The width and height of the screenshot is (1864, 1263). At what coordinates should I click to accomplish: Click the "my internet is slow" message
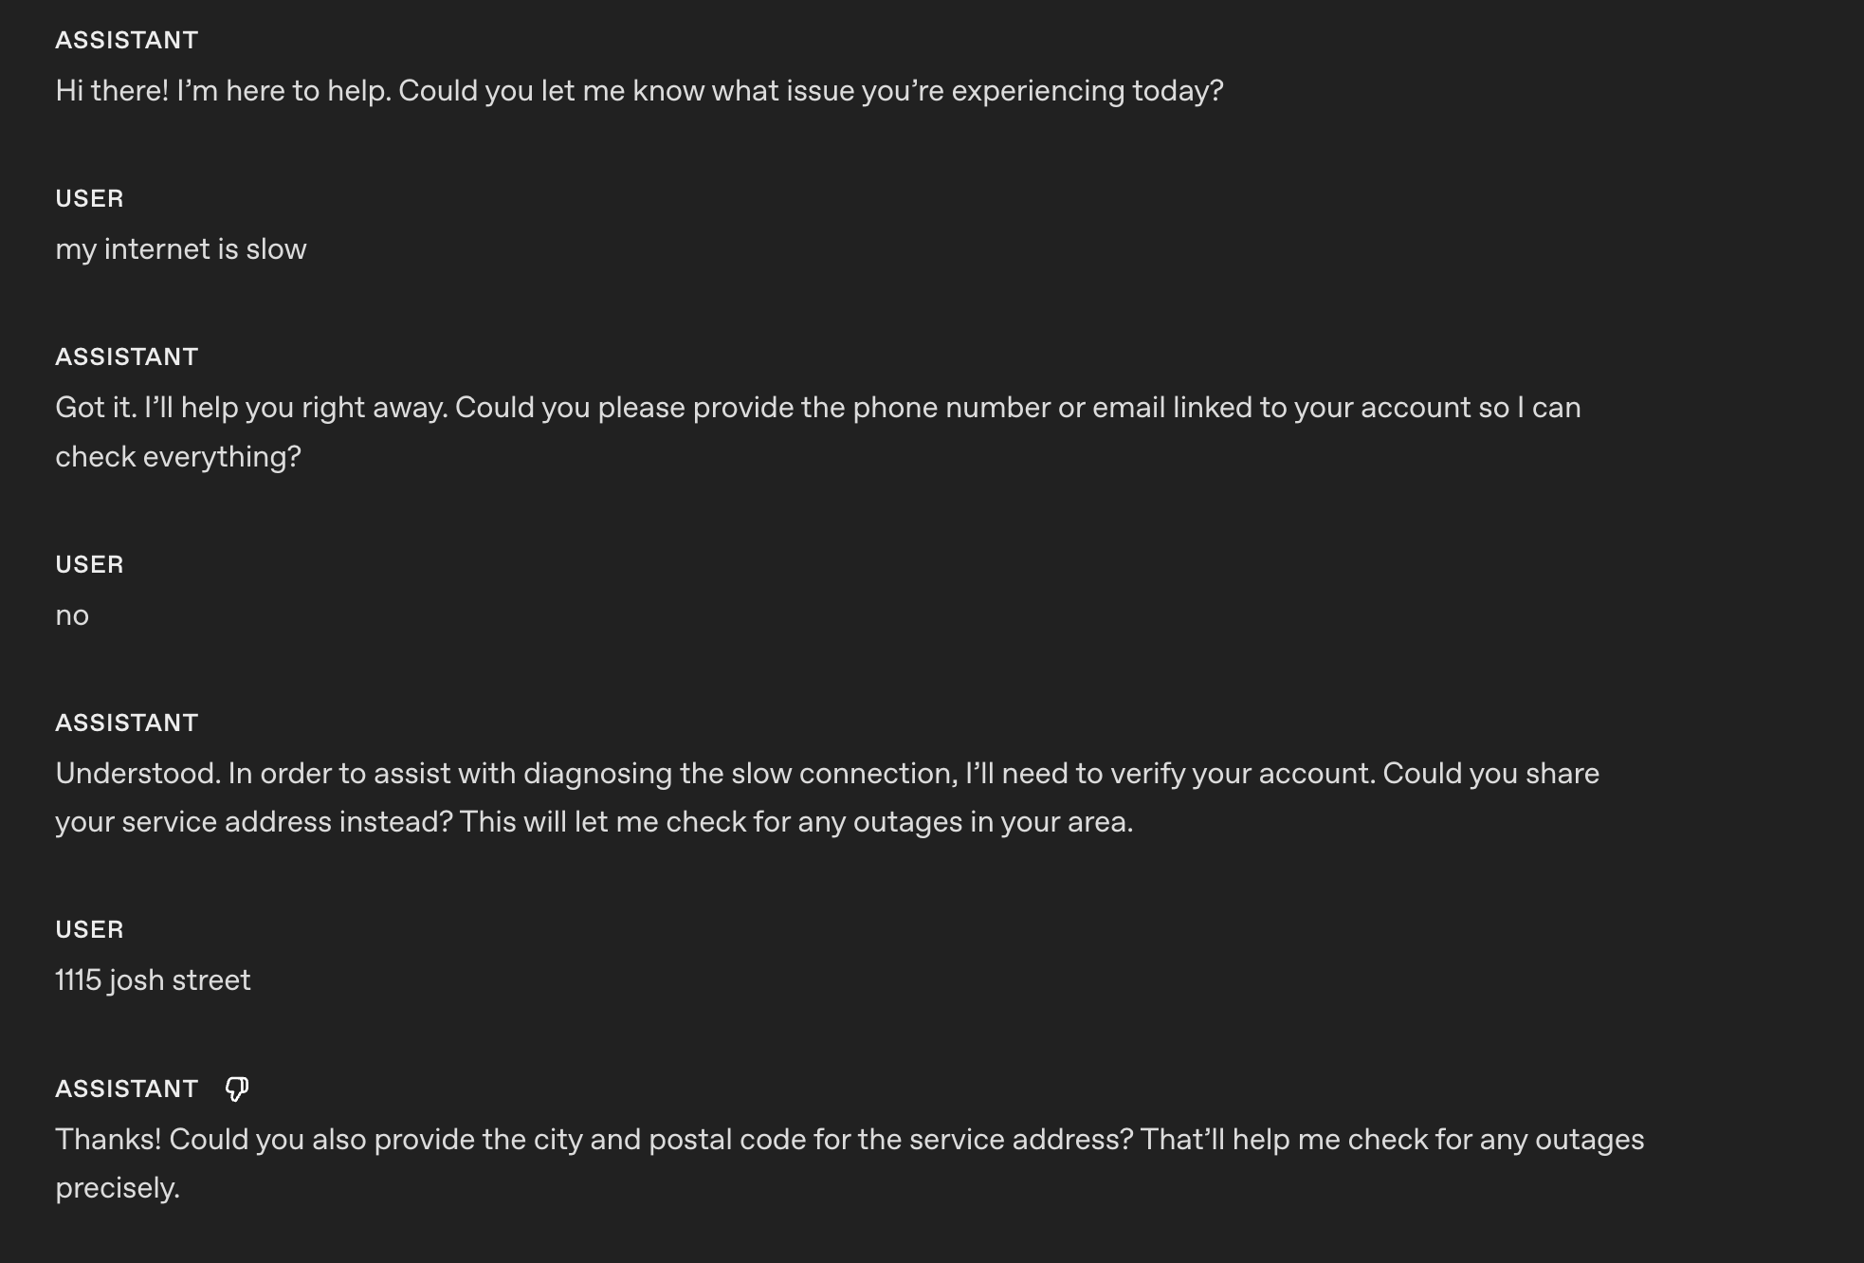(x=180, y=249)
